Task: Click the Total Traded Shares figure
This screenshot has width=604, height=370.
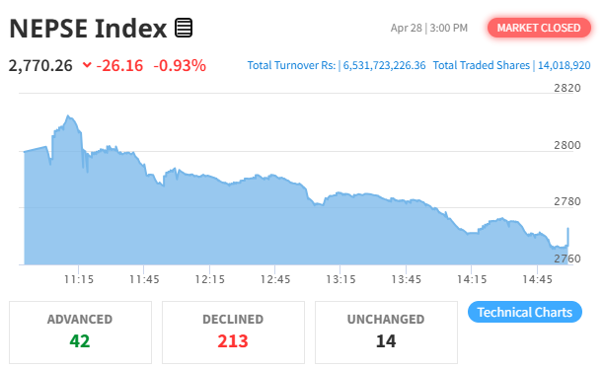Action: [564, 65]
